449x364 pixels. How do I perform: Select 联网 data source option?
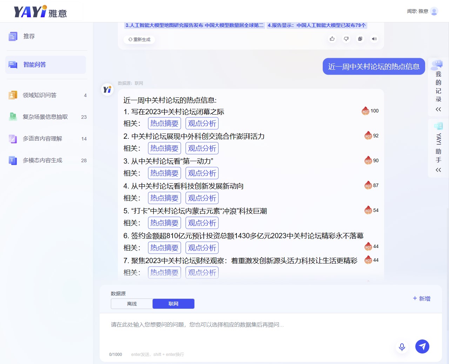click(x=173, y=304)
